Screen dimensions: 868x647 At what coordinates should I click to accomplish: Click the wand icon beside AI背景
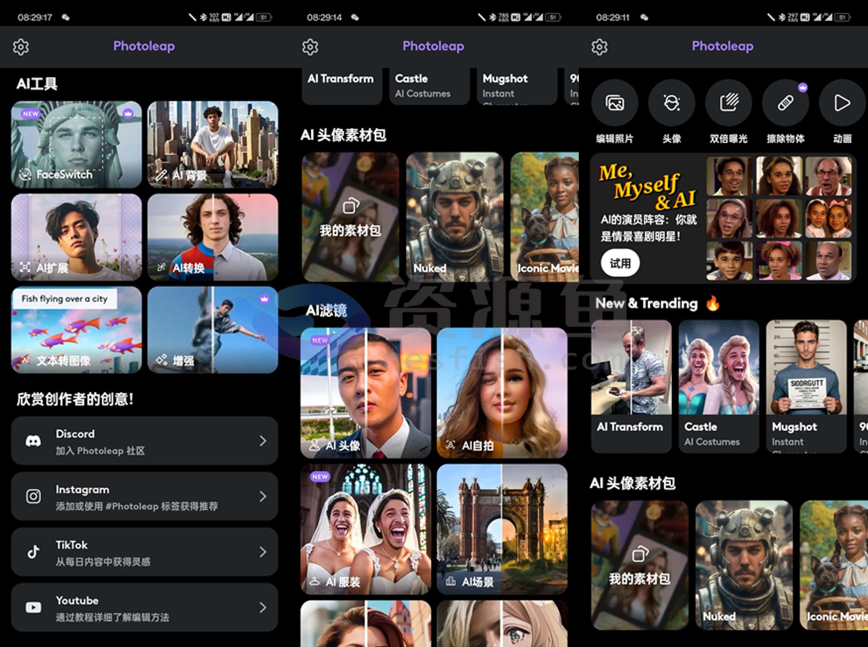click(161, 175)
